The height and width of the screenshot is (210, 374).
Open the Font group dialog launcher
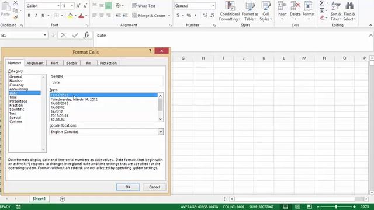click(x=87, y=25)
